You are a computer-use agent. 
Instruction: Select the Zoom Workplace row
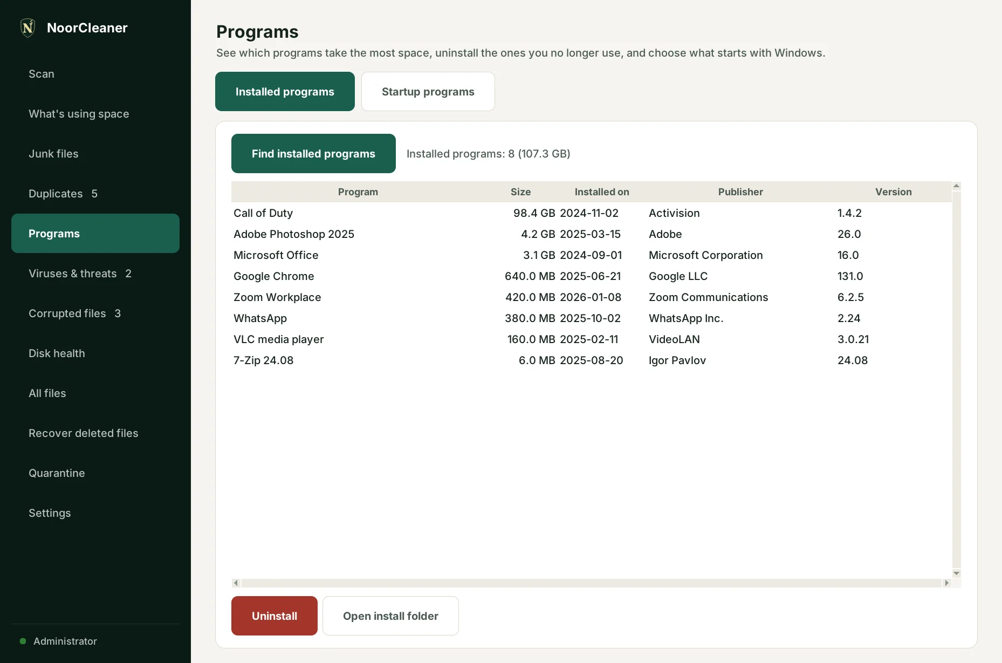pyautogui.click(x=592, y=297)
